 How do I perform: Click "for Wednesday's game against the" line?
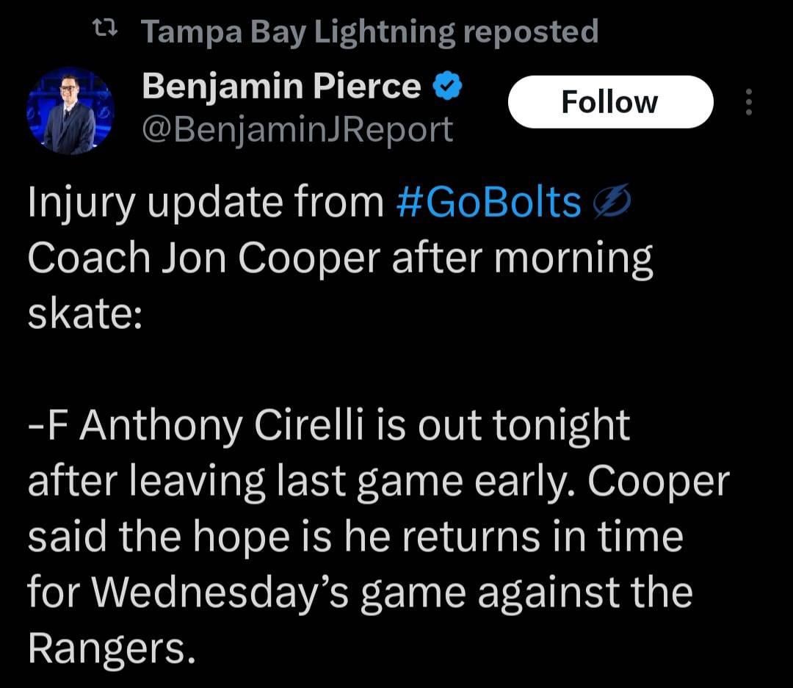click(x=360, y=593)
